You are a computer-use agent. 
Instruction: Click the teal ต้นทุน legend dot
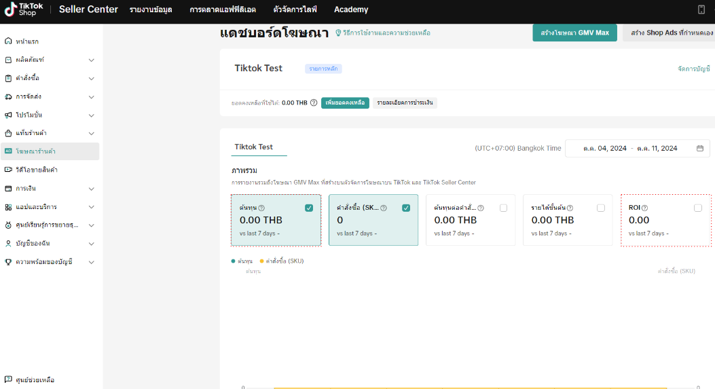tap(234, 261)
